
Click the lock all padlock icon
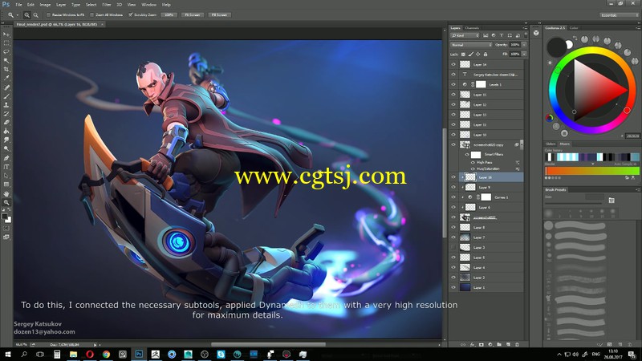point(486,54)
